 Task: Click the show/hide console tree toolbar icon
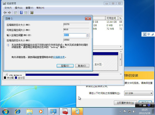click(x=15, y=13)
